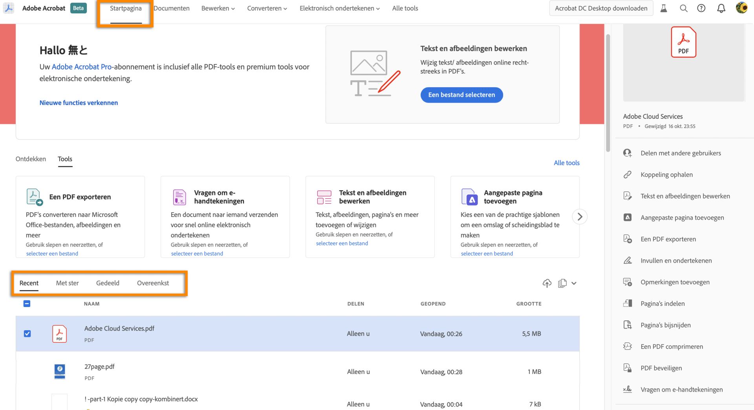Select the Tools tab
Screen dimensions: 754x410
click(65, 159)
